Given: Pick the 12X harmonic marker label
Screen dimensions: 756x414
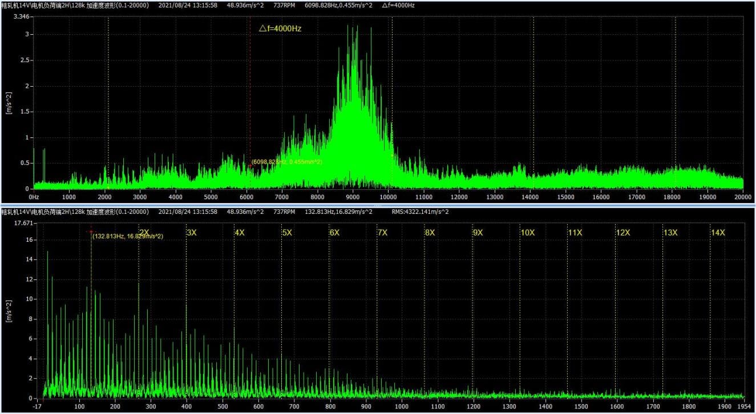Looking at the screenshot, I should (x=623, y=232).
